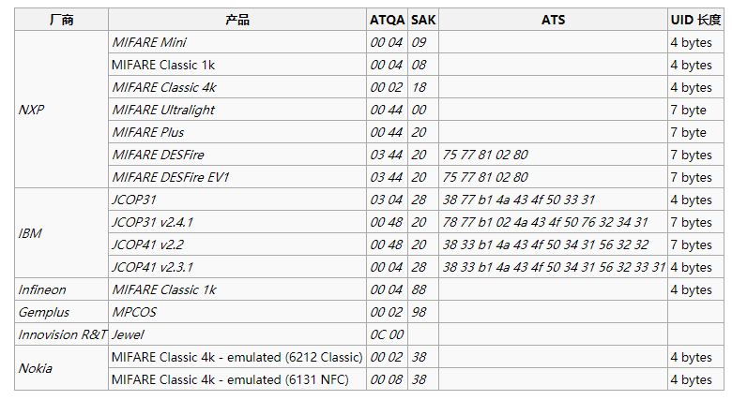Select the JCOP31 v2.4.1 product cell
This screenshot has height=400, width=732.
pyautogui.click(x=152, y=222)
